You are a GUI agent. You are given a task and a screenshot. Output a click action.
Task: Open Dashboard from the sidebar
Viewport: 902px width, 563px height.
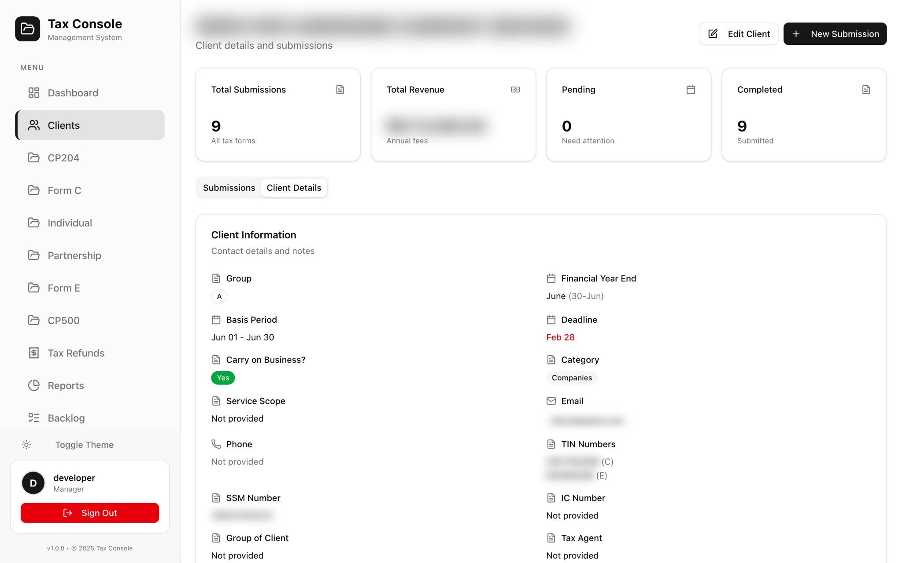[90, 93]
